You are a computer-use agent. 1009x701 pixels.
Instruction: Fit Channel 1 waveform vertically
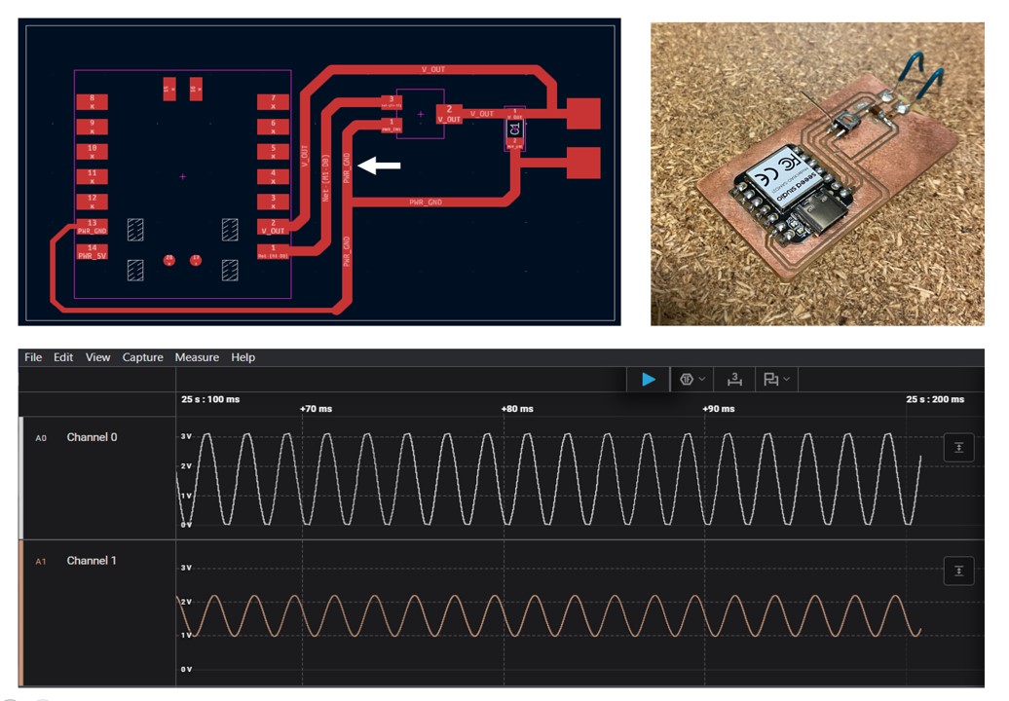958,571
